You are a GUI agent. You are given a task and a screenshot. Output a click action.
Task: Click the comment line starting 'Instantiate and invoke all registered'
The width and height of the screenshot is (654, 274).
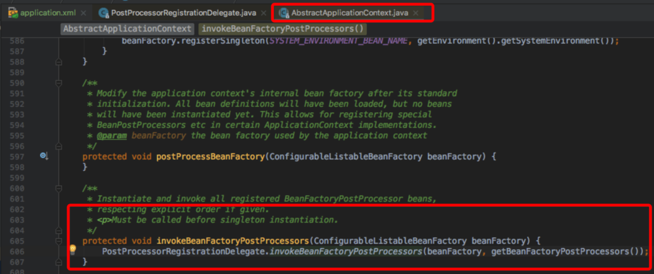(267, 199)
